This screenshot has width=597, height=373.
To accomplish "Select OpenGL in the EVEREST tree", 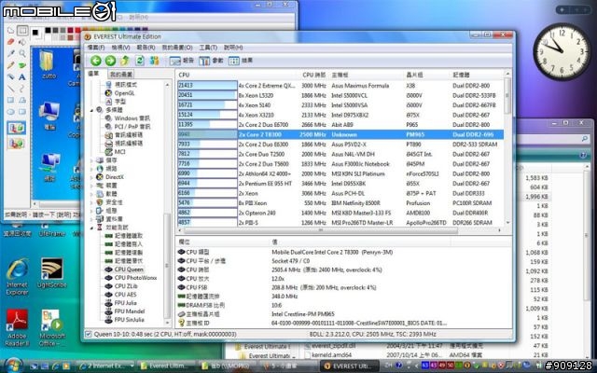I will (124, 93).
